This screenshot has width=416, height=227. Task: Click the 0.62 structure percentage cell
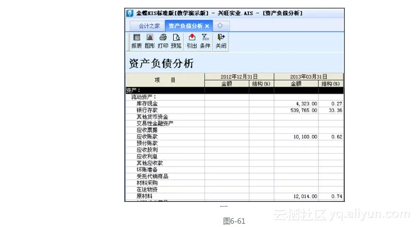[x=330, y=137]
